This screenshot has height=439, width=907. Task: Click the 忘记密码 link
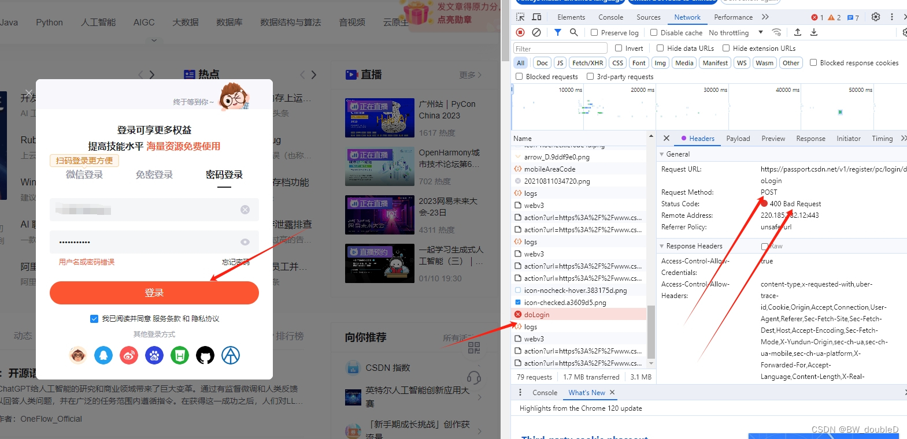coord(236,262)
